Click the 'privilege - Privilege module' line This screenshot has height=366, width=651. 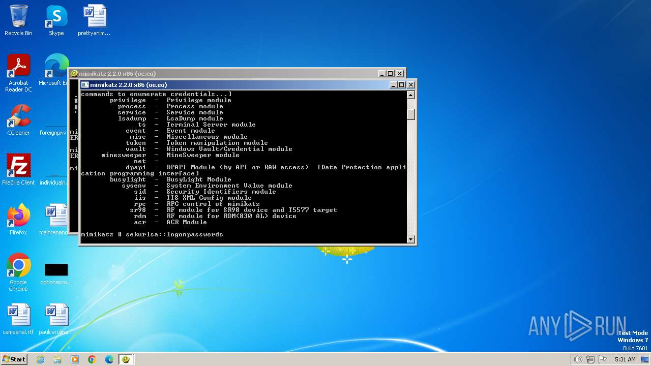point(170,100)
